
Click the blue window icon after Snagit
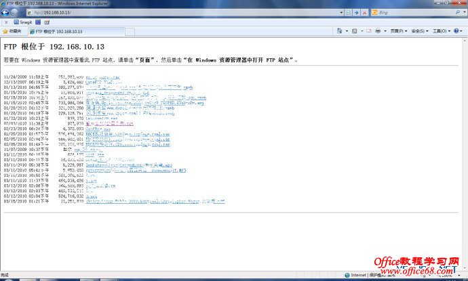38,22
